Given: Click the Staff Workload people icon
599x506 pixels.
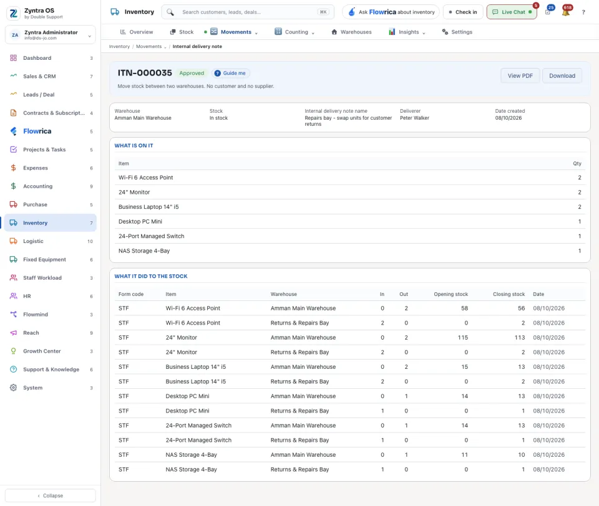Looking at the screenshot, I should 13,278.
